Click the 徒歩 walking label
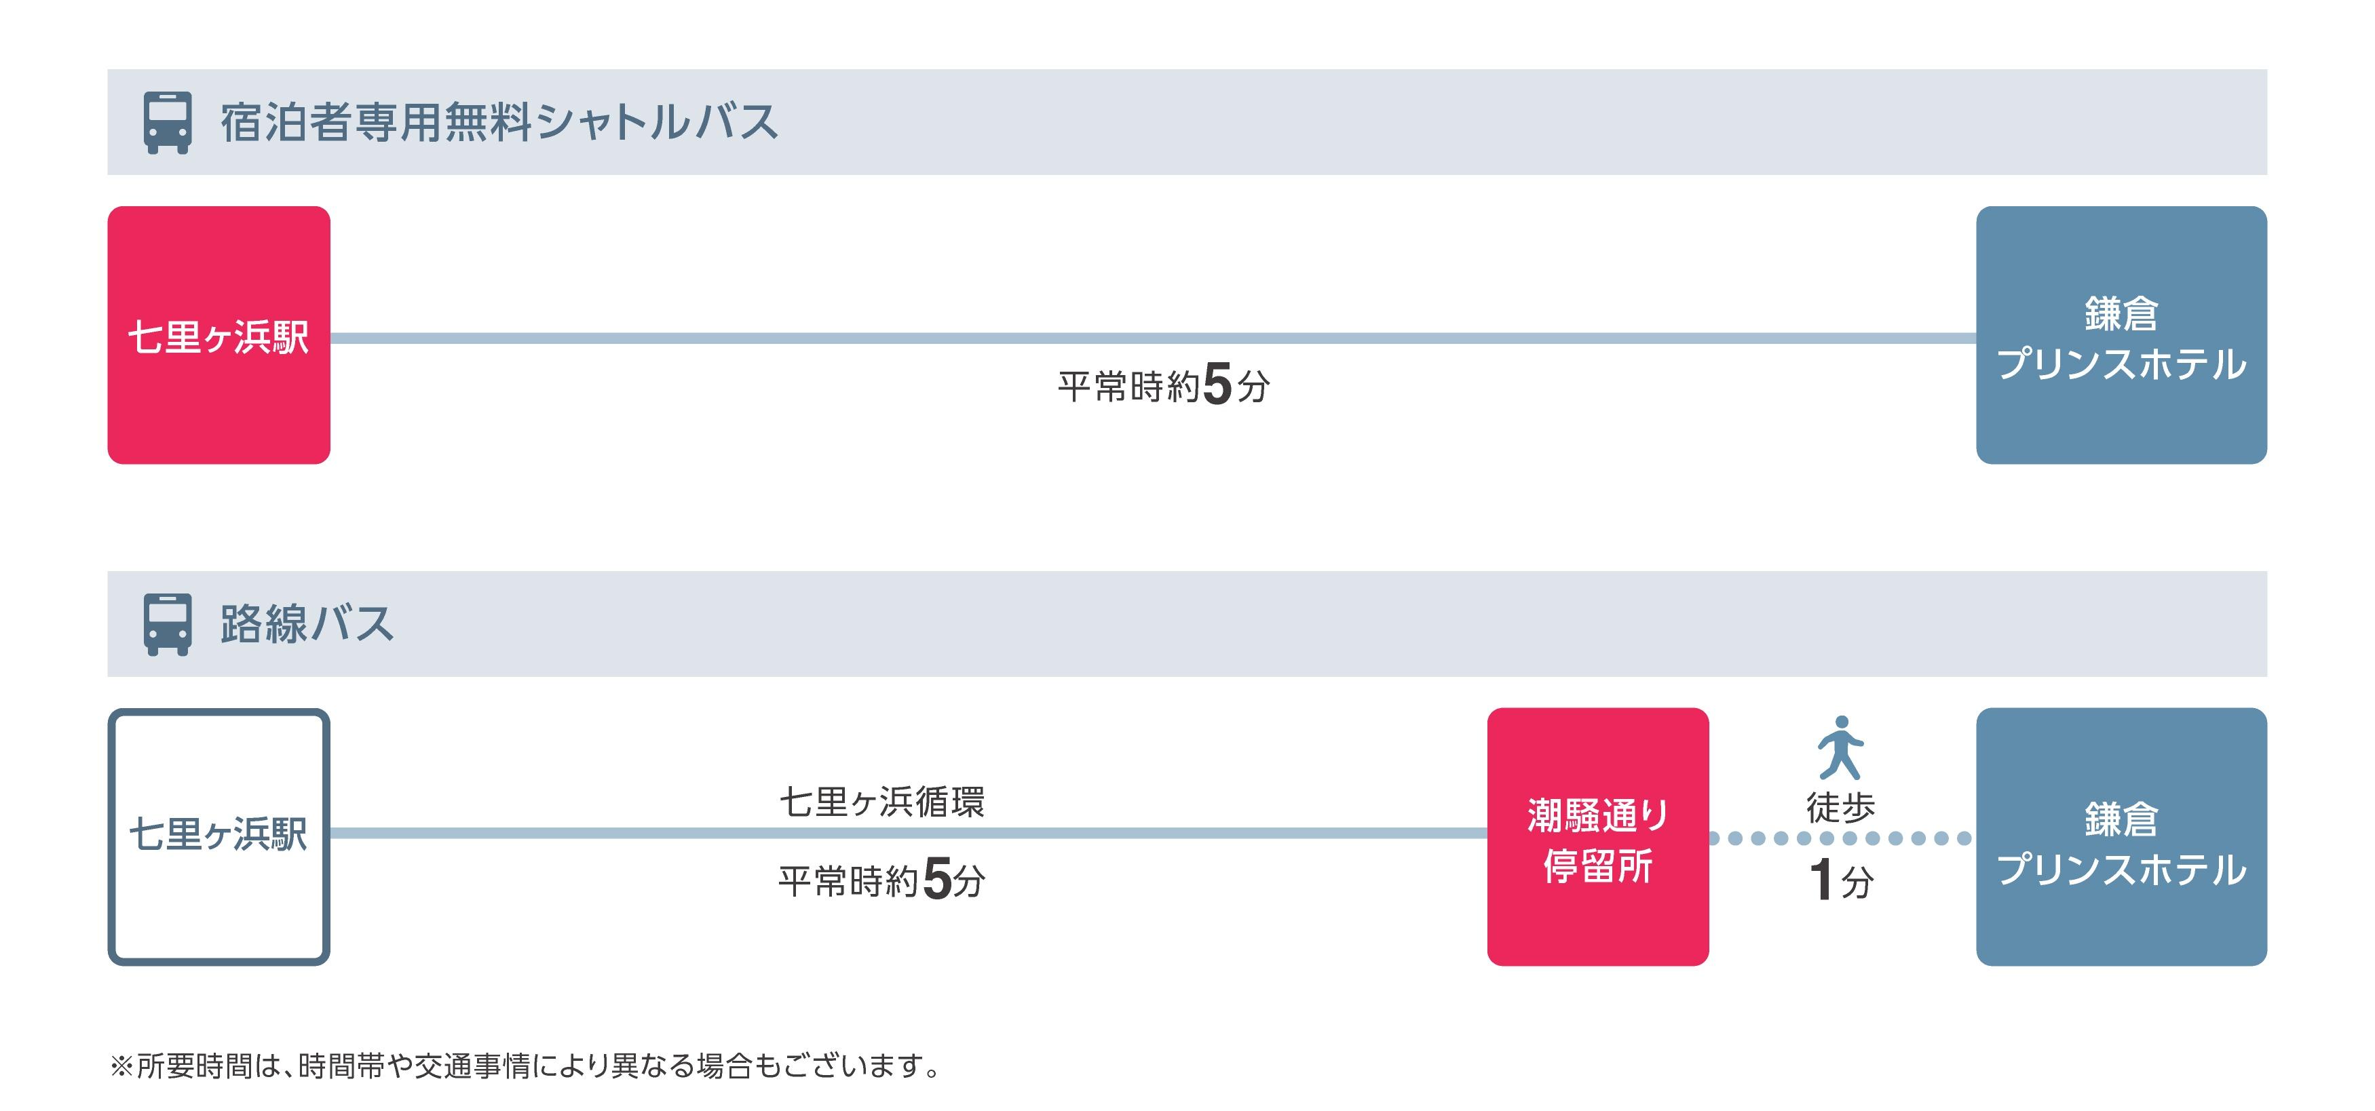The height and width of the screenshot is (1111, 2375). point(1840,807)
